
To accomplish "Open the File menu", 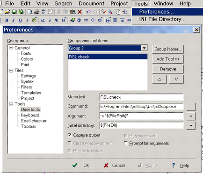I will coord(9,3).
